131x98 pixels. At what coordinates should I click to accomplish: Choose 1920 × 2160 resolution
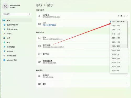[118, 38]
